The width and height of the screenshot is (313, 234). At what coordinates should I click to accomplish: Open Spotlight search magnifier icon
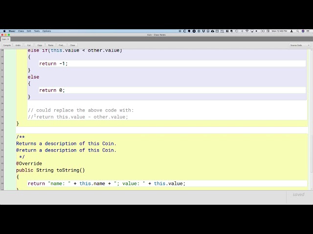tap(297, 31)
